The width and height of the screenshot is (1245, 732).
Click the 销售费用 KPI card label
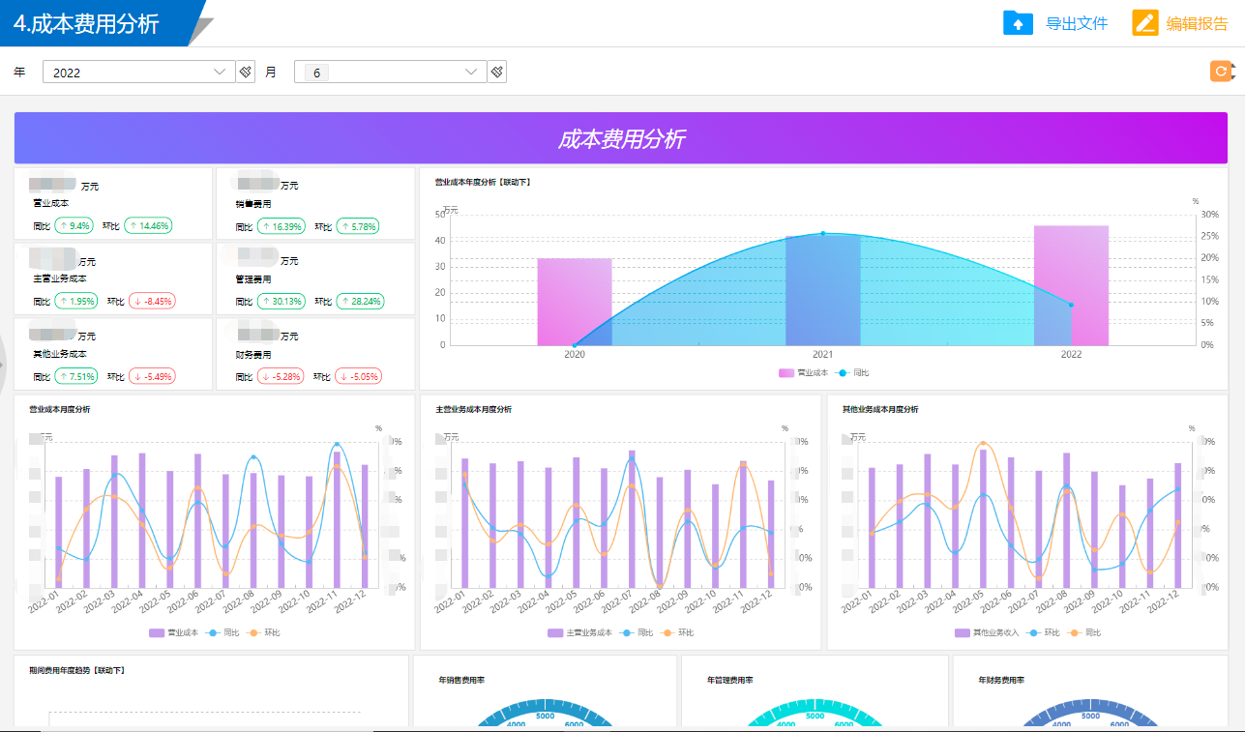[x=253, y=204]
